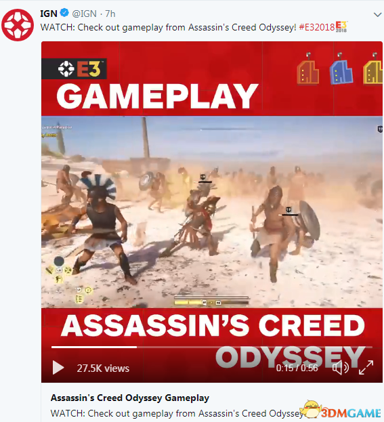The width and height of the screenshot is (384, 422).
Task: Toggle video sound with the speaker icon
Action: [x=341, y=368]
